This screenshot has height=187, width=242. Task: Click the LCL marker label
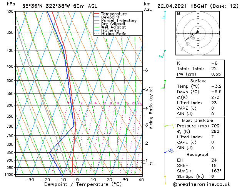151,164
